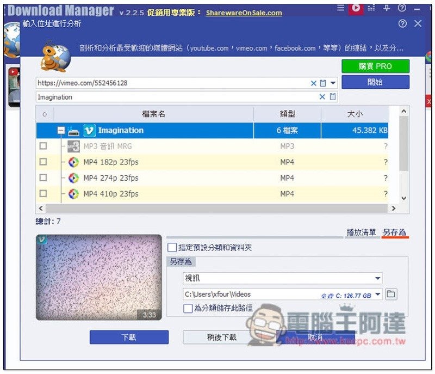Viewport: 435px width, 374px height.
Task: Open help for the URL analysis dialog
Action: pos(402,23)
